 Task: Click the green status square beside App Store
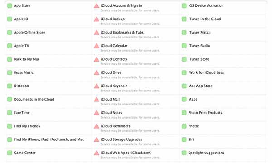[10, 6]
